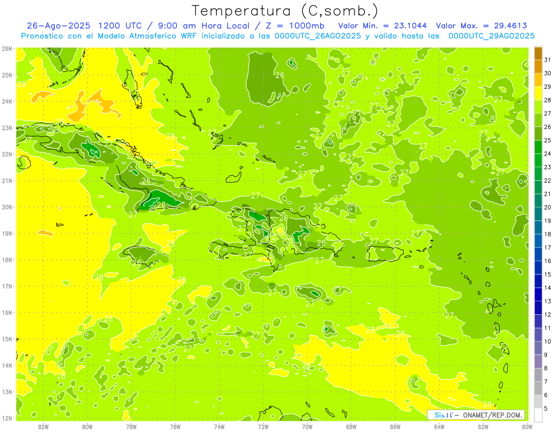This screenshot has height=433, width=560.
Task: Click the colorbar scale number 15
Action: pyautogui.click(x=547, y=274)
